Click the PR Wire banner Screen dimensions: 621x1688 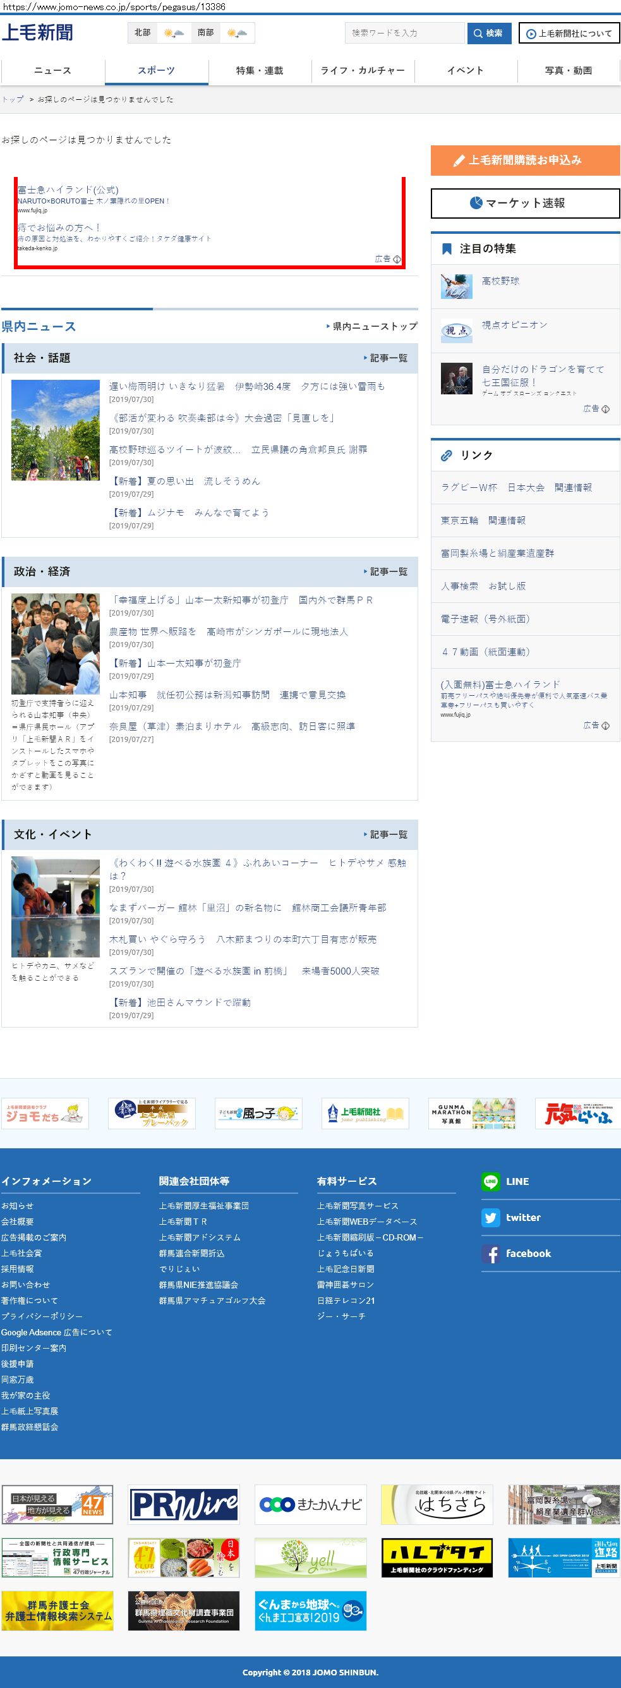(x=183, y=1505)
